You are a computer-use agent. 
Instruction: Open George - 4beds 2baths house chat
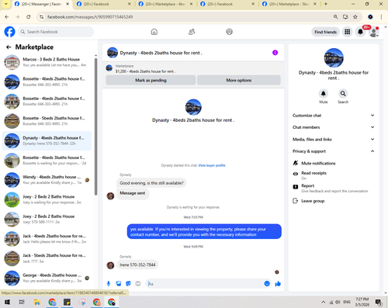pyautogui.click(x=47, y=278)
